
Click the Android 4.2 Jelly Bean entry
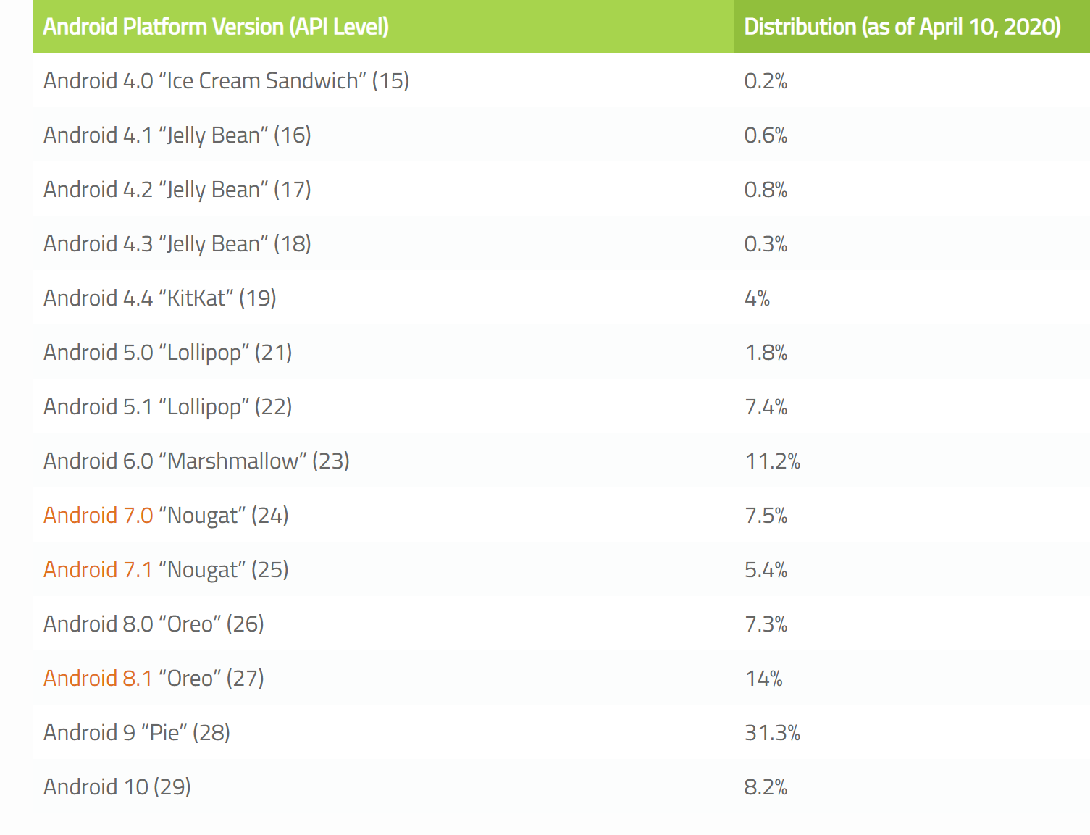(x=177, y=190)
